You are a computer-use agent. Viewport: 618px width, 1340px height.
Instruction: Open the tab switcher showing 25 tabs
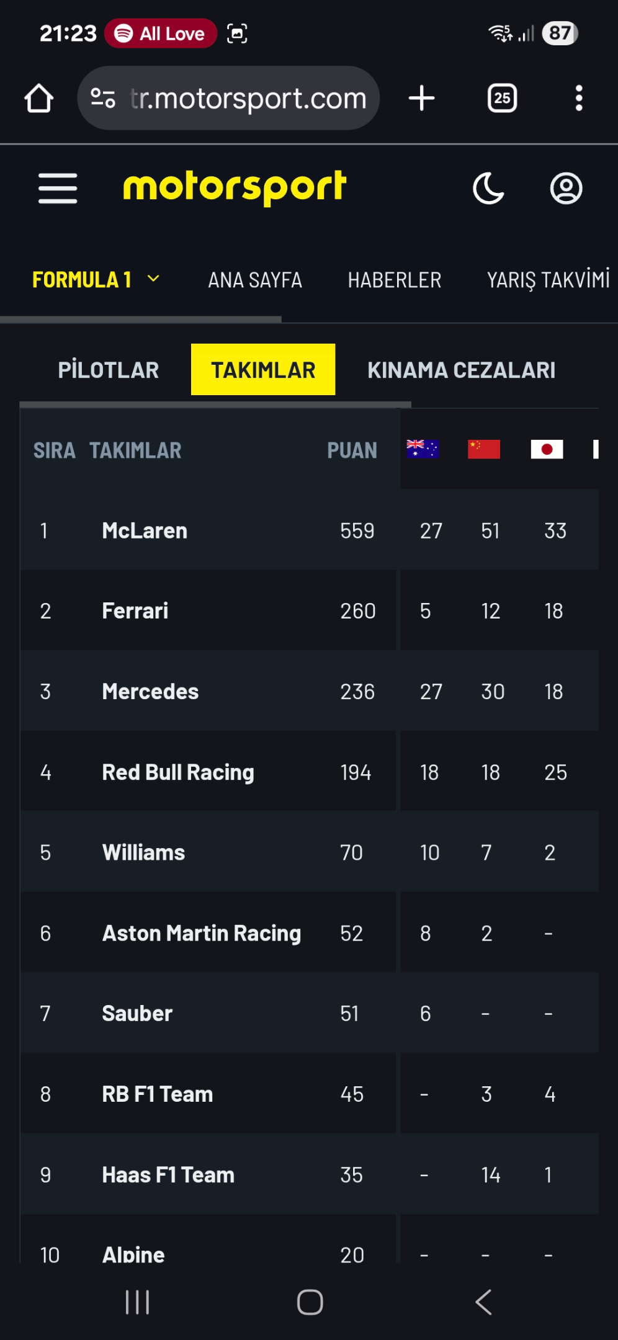(x=502, y=98)
